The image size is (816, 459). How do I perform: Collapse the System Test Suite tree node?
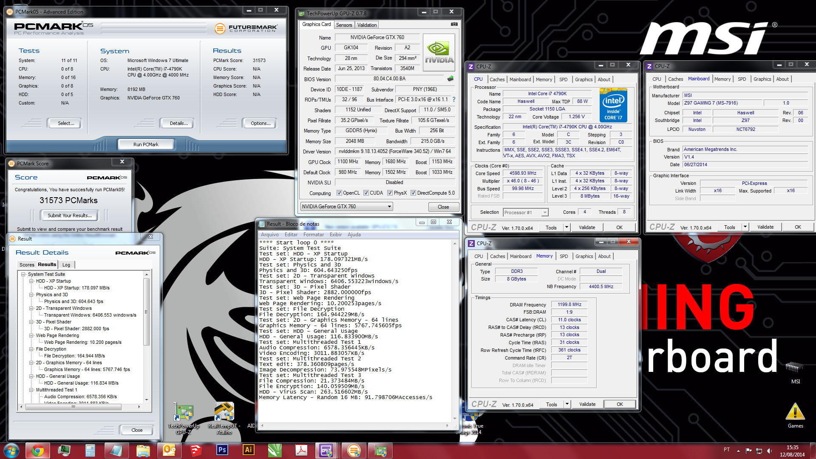(x=23, y=275)
